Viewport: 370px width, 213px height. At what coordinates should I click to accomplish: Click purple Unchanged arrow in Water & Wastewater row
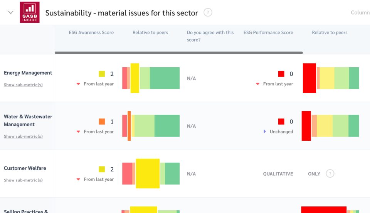[x=265, y=131]
